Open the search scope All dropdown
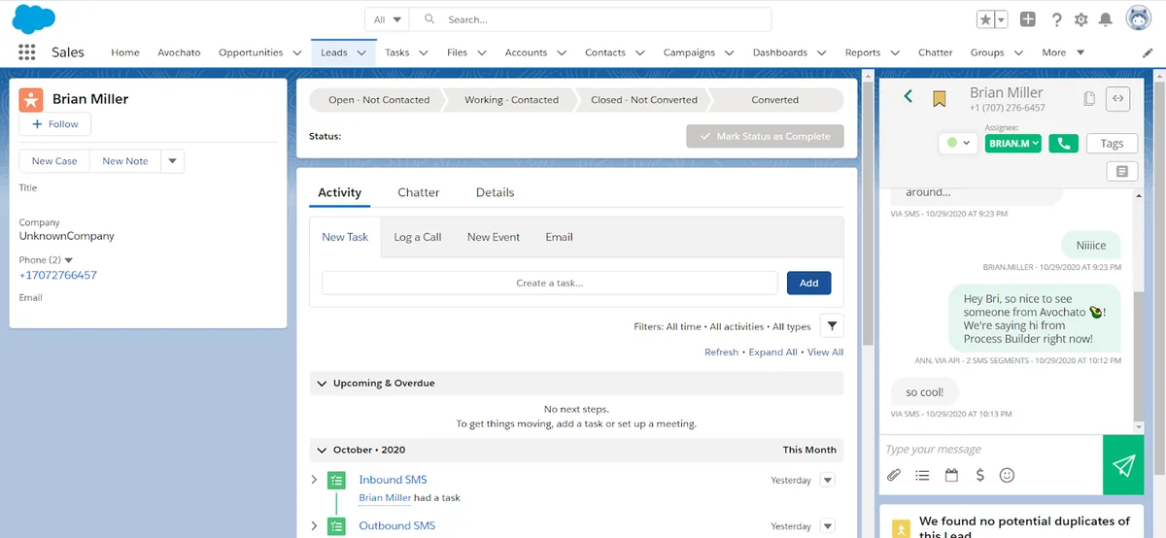This screenshot has width=1166, height=538. point(388,19)
